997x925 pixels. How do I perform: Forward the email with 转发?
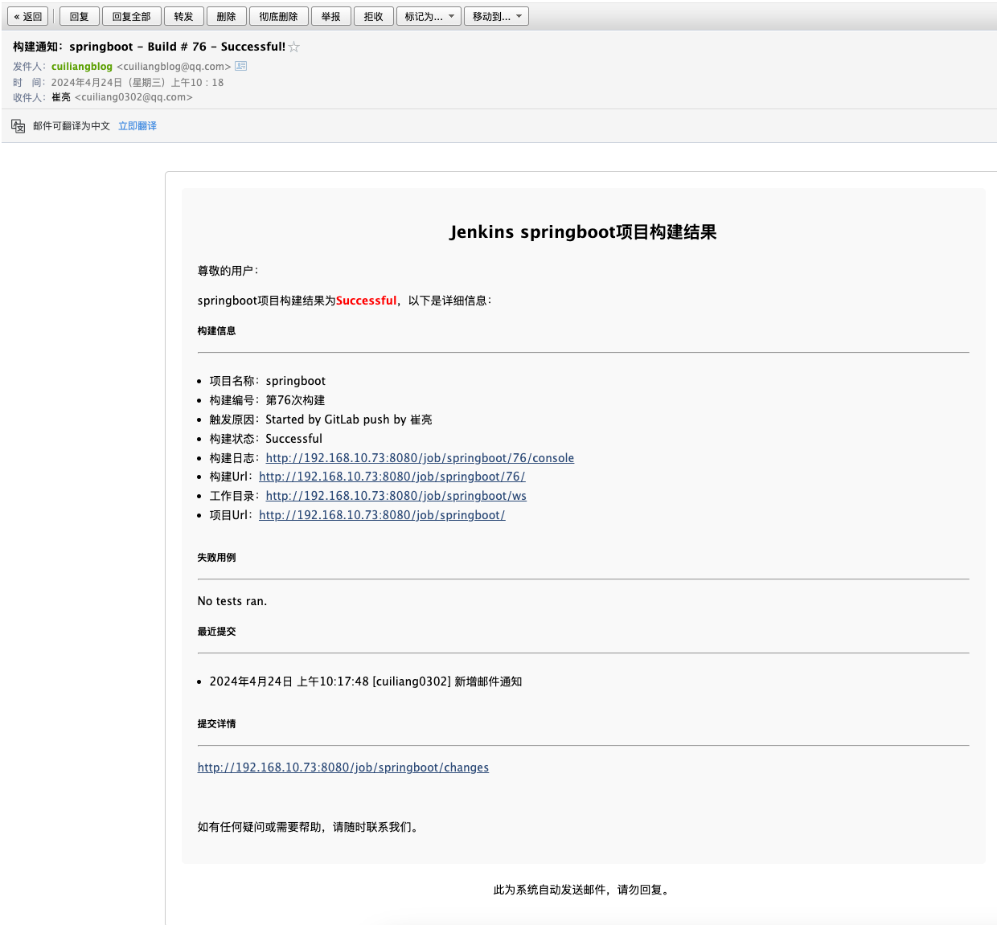[183, 16]
